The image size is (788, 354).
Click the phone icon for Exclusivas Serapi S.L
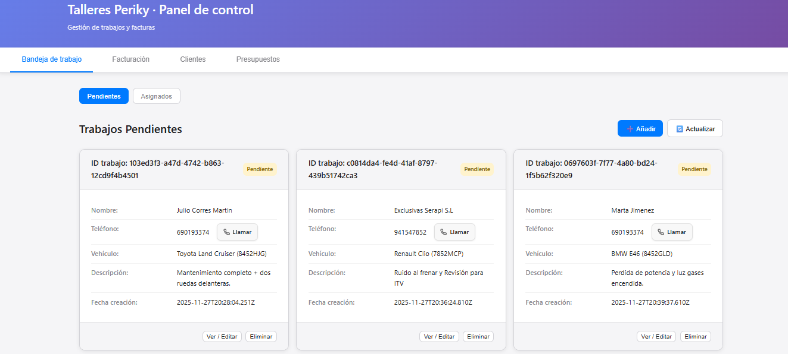tap(443, 232)
